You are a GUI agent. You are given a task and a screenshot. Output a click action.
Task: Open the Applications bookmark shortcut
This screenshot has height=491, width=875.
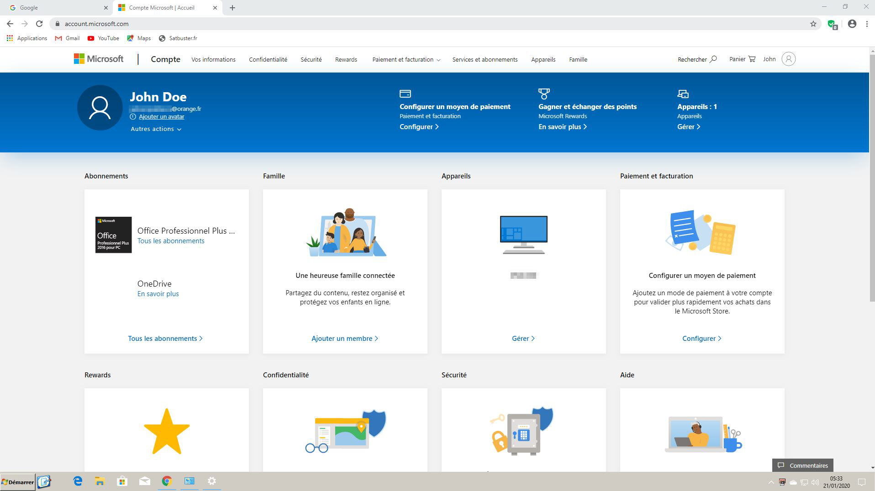coord(27,38)
